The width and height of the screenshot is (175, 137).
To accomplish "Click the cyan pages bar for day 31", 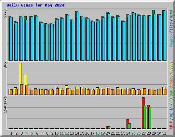I will tap(165, 36).
